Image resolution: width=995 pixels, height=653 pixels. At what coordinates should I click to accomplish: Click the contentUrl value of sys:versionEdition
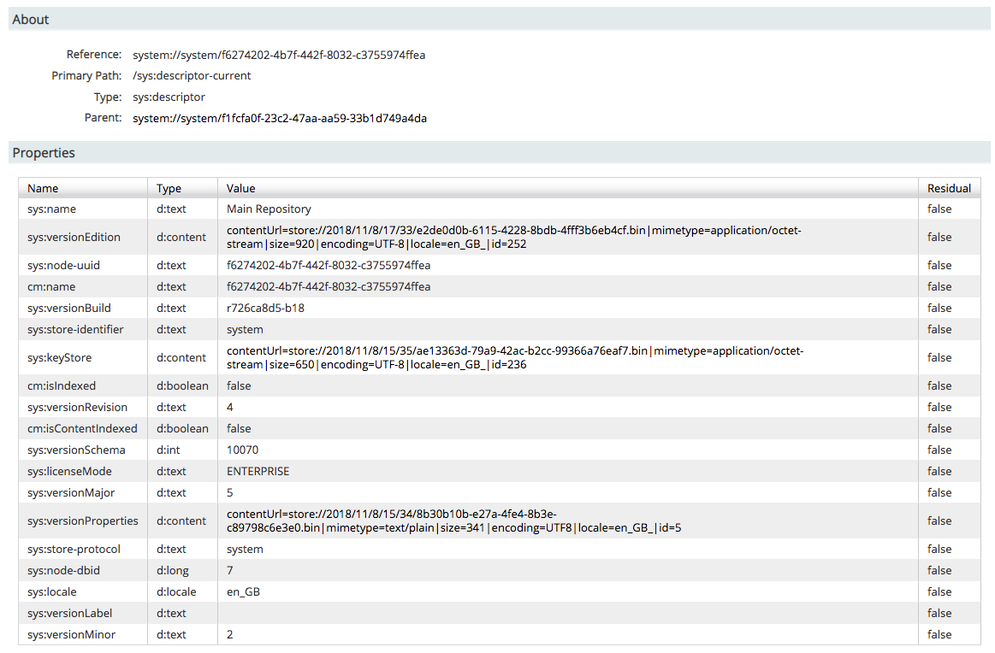click(x=514, y=237)
